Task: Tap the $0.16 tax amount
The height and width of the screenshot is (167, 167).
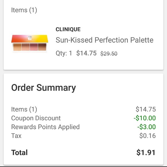Action: pyautogui.click(x=148, y=136)
